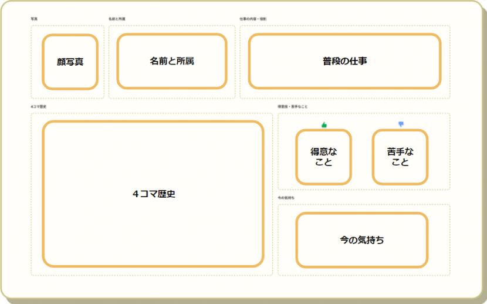The height and width of the screenshot is (304, 487).
Task: Click the small 今の気持ち heading label
Action: (286, 198)
